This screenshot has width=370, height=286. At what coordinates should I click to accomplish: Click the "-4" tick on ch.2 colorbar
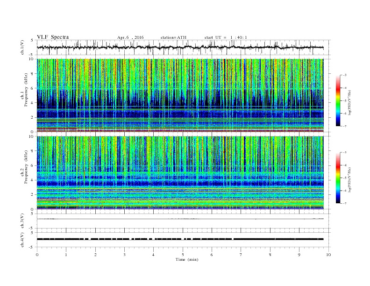pos(345,165)
